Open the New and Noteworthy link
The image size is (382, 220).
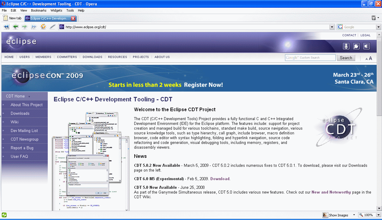tap(331, 192)
